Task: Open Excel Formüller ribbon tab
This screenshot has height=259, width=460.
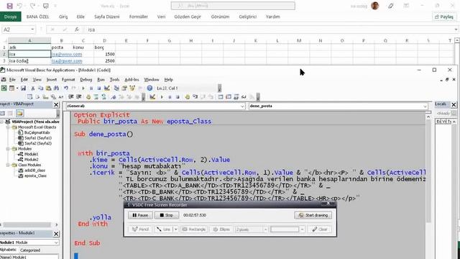Action: click(x=139, y=17)
